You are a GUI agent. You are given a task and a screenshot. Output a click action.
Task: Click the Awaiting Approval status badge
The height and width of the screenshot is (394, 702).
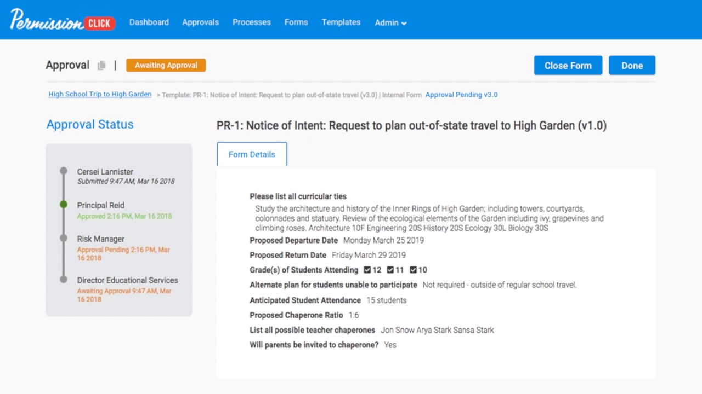tap(166, 65)
